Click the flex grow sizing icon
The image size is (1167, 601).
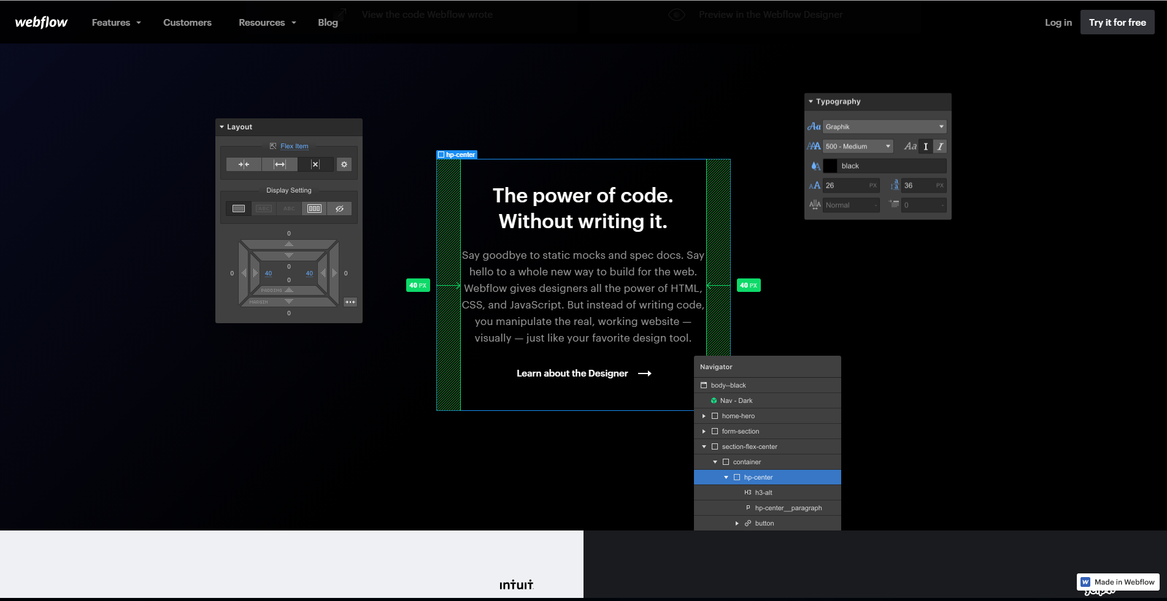280,164
